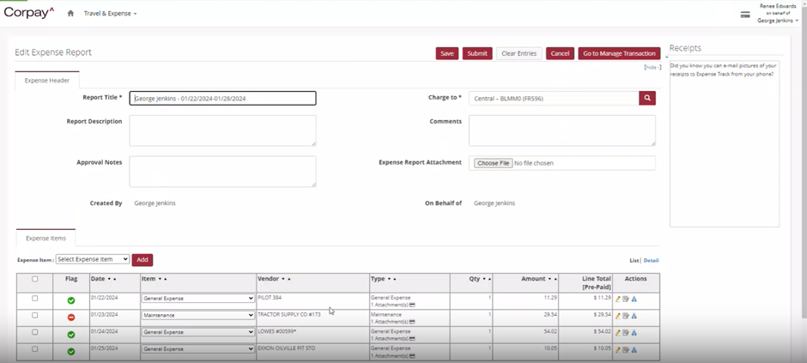Click the blue split icon in EXXON row

634,350
